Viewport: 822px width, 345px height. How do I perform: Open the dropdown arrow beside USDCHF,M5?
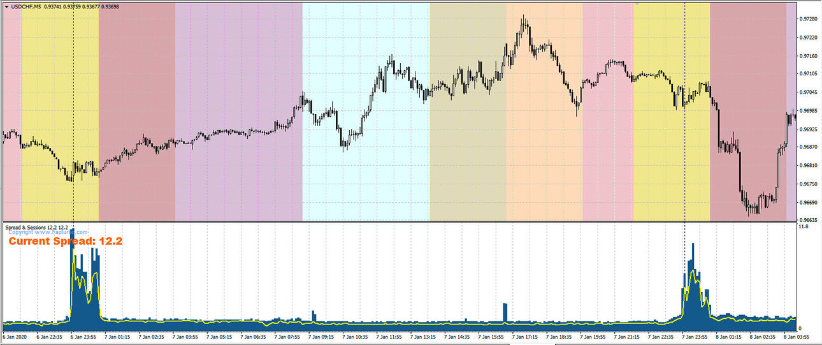point(6,6)
